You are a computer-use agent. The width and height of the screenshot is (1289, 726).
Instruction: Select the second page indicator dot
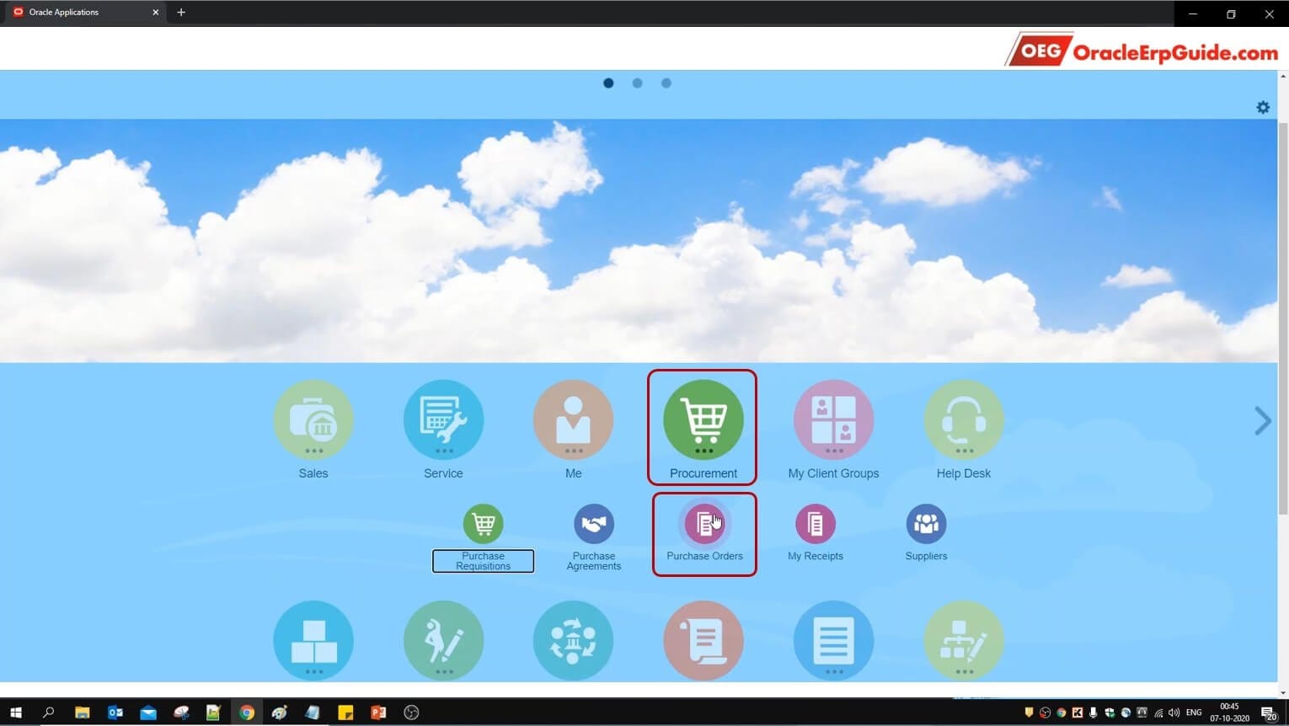click(x=637, y=83)
